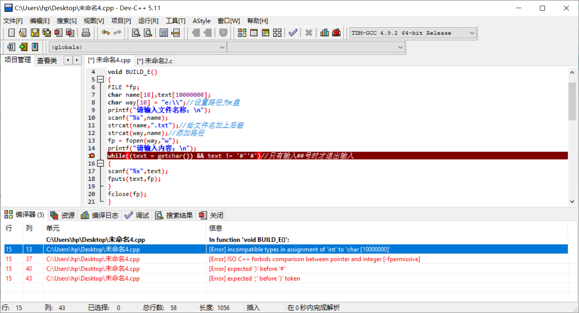Click the first icon on second toolbar row

click(x=11, y=47)
